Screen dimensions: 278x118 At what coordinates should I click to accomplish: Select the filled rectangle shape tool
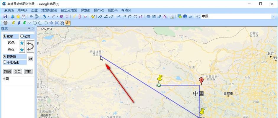pyautogui.click(x=57, y=23)
